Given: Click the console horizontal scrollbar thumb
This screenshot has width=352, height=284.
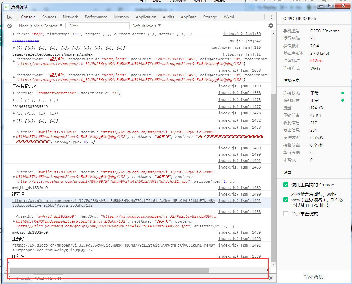Looking at the screenshot, I should click(x=109, y=270).
